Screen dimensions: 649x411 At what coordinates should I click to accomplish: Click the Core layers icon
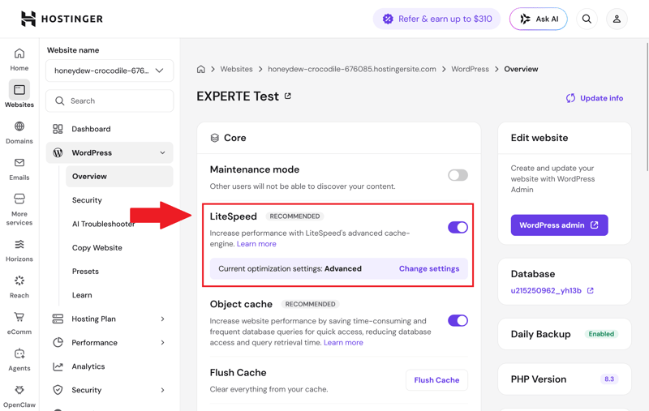click(214, 138)
